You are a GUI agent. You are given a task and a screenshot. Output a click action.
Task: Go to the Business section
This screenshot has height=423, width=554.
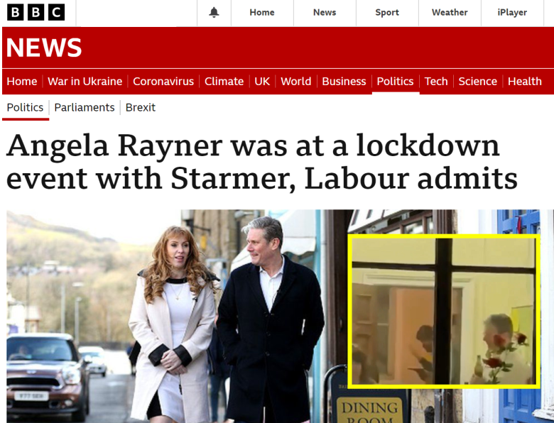344,82
